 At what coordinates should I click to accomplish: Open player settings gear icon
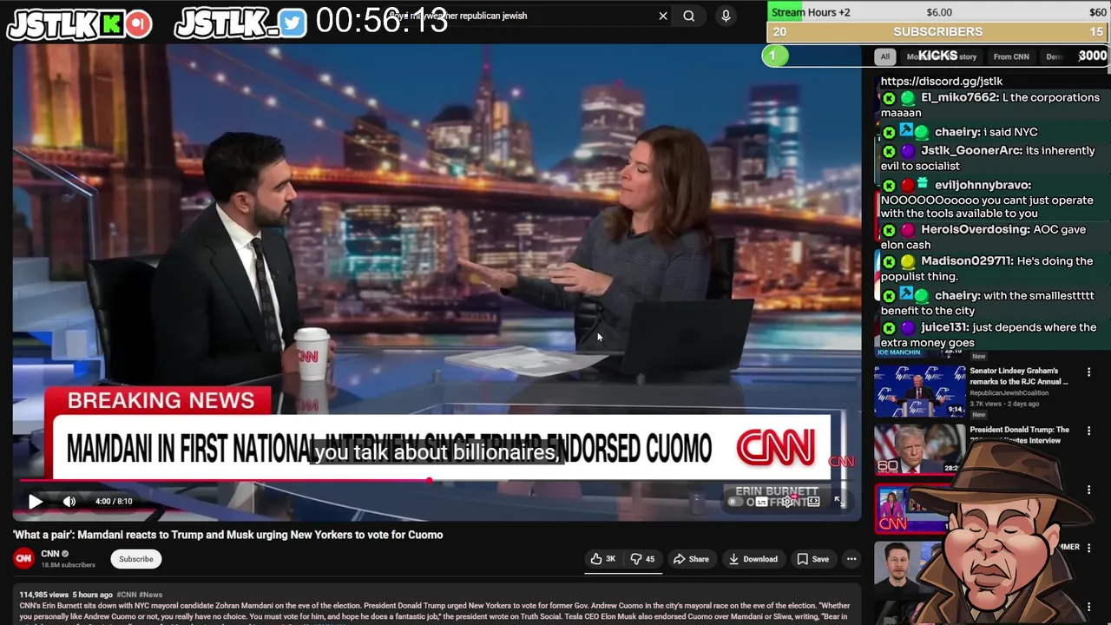coord(787,502)
